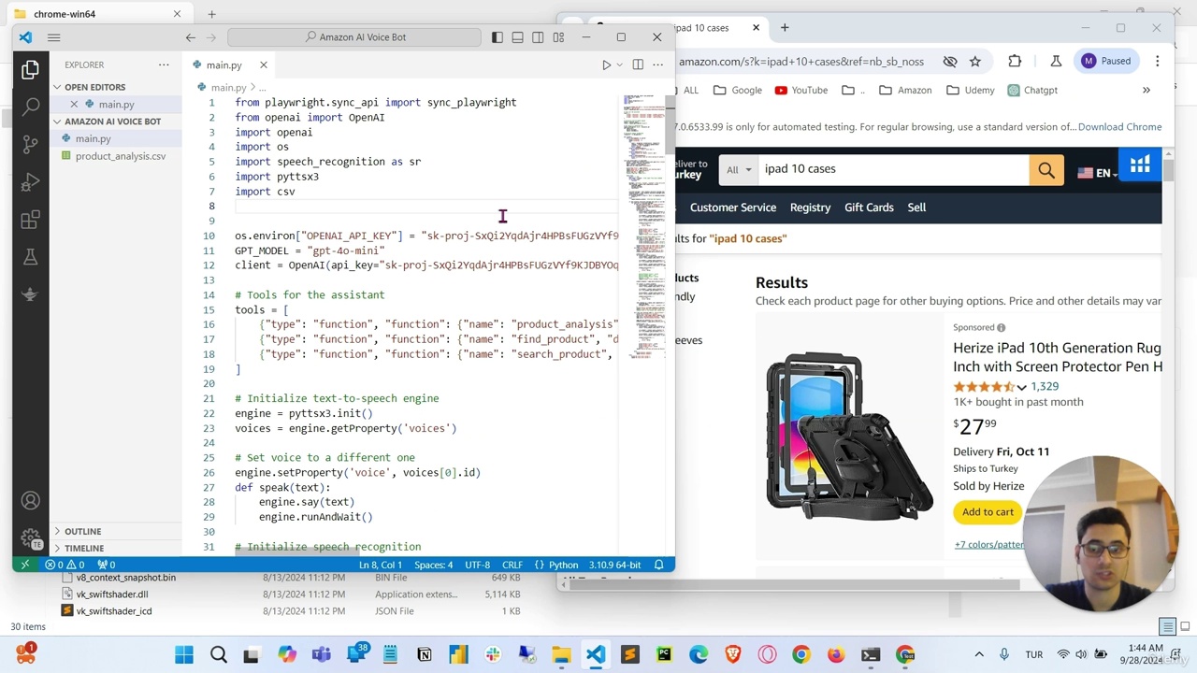1197x673 pixels.
Task: Open the Udemy bookmarks folder
Action: pyautogui.click(x=970, y=90)
